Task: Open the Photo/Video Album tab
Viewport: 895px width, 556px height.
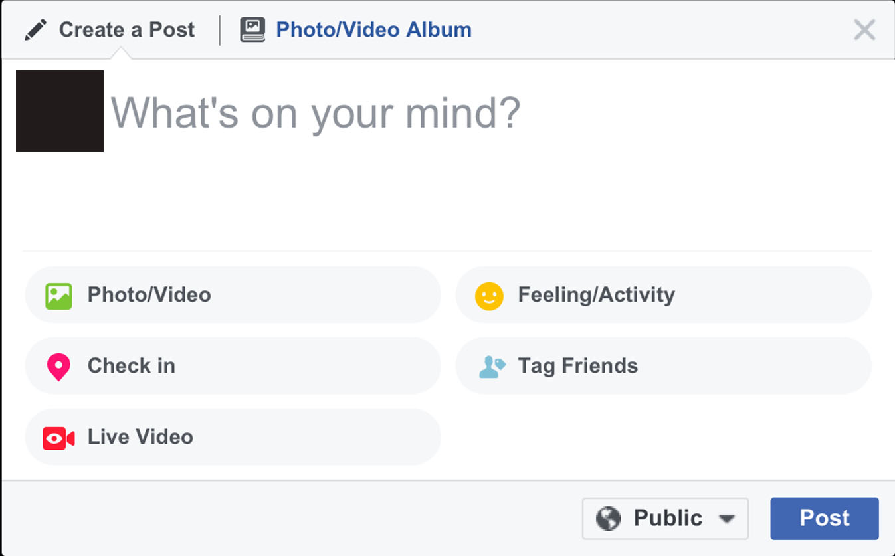Action: pyautogui.click(x=356, y=30)
